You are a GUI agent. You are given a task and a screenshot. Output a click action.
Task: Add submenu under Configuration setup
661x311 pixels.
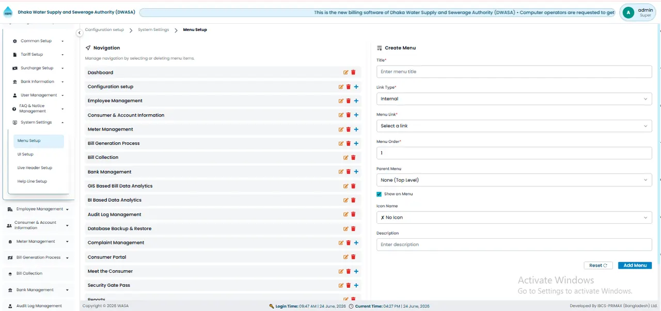point(356,87)
